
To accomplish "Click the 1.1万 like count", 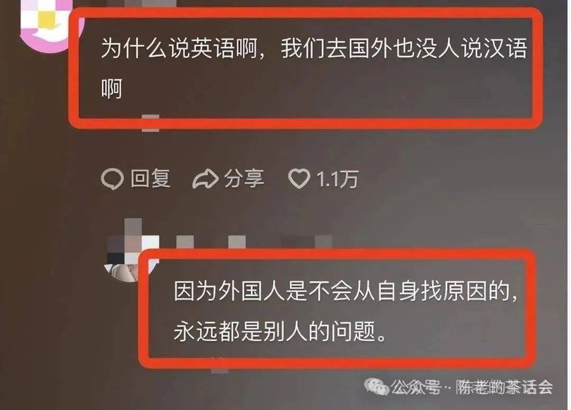I will (x=337, y=179).
